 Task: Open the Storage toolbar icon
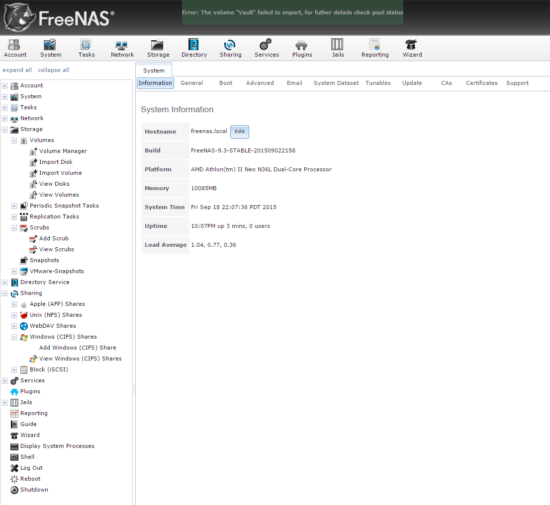[x=158, y=48]
